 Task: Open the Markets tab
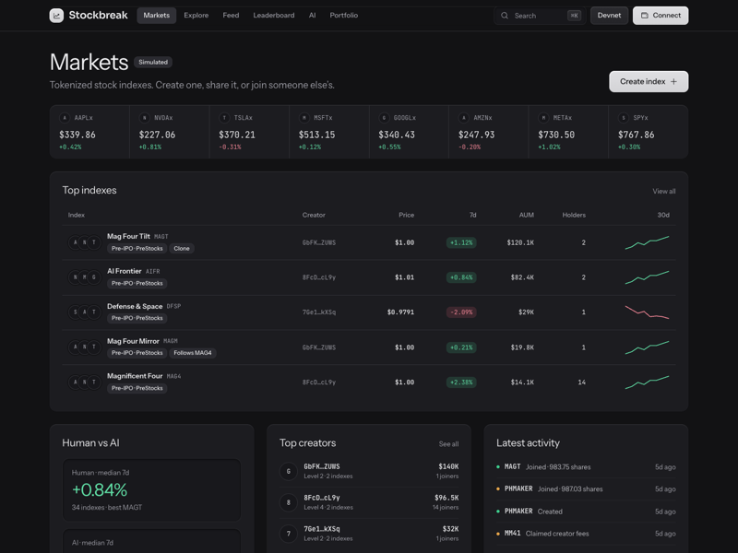tap(156, 16)
